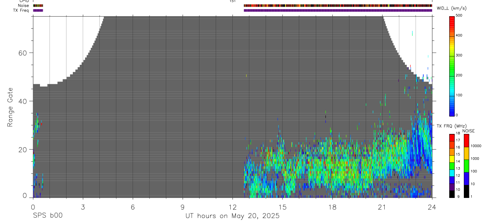
Task: Click the long Noise strip after 12 UT
Action: pyautogui.click(x=338, y=6)
